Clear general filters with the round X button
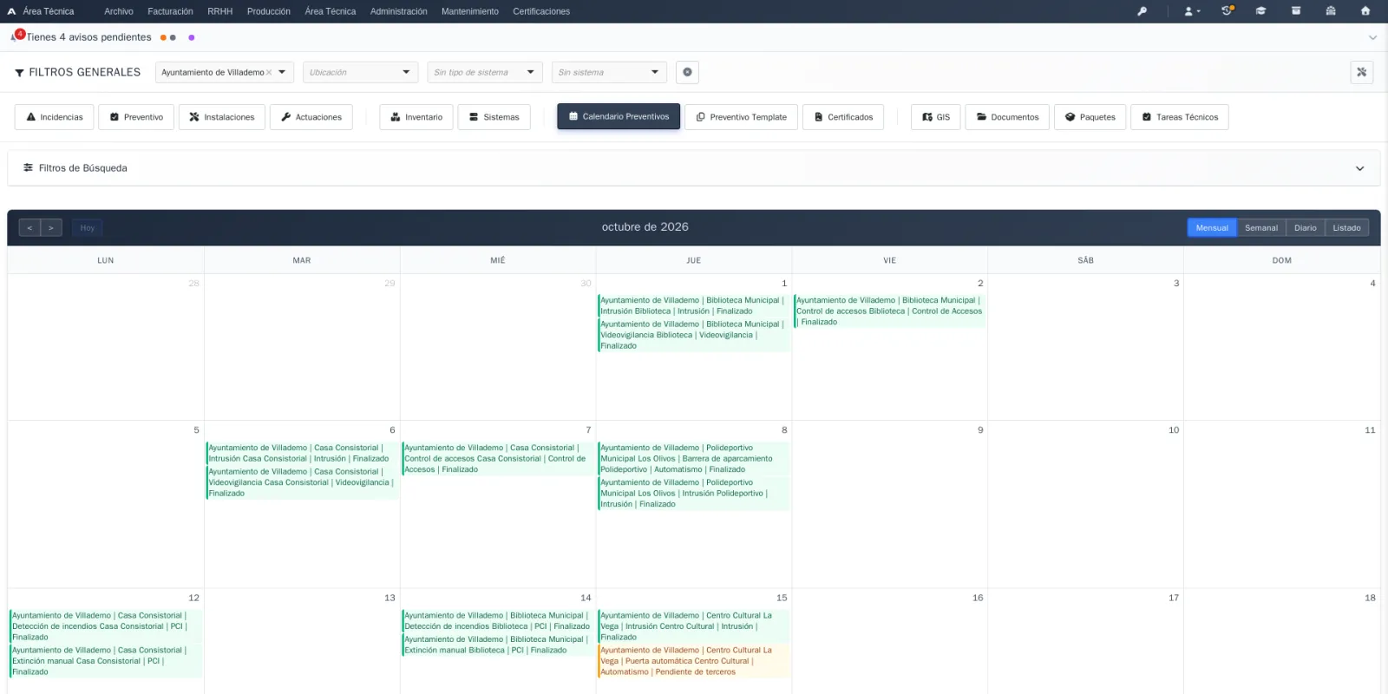Screen dimensions: 1388x694 687,72
